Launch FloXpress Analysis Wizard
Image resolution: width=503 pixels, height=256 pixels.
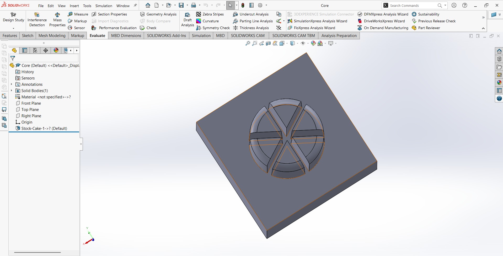[311, 28]
